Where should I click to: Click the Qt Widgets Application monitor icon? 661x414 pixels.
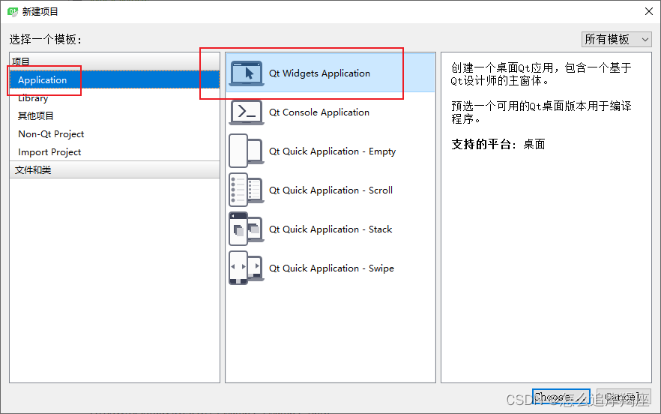pyautogui.click(x=247, y=73)
